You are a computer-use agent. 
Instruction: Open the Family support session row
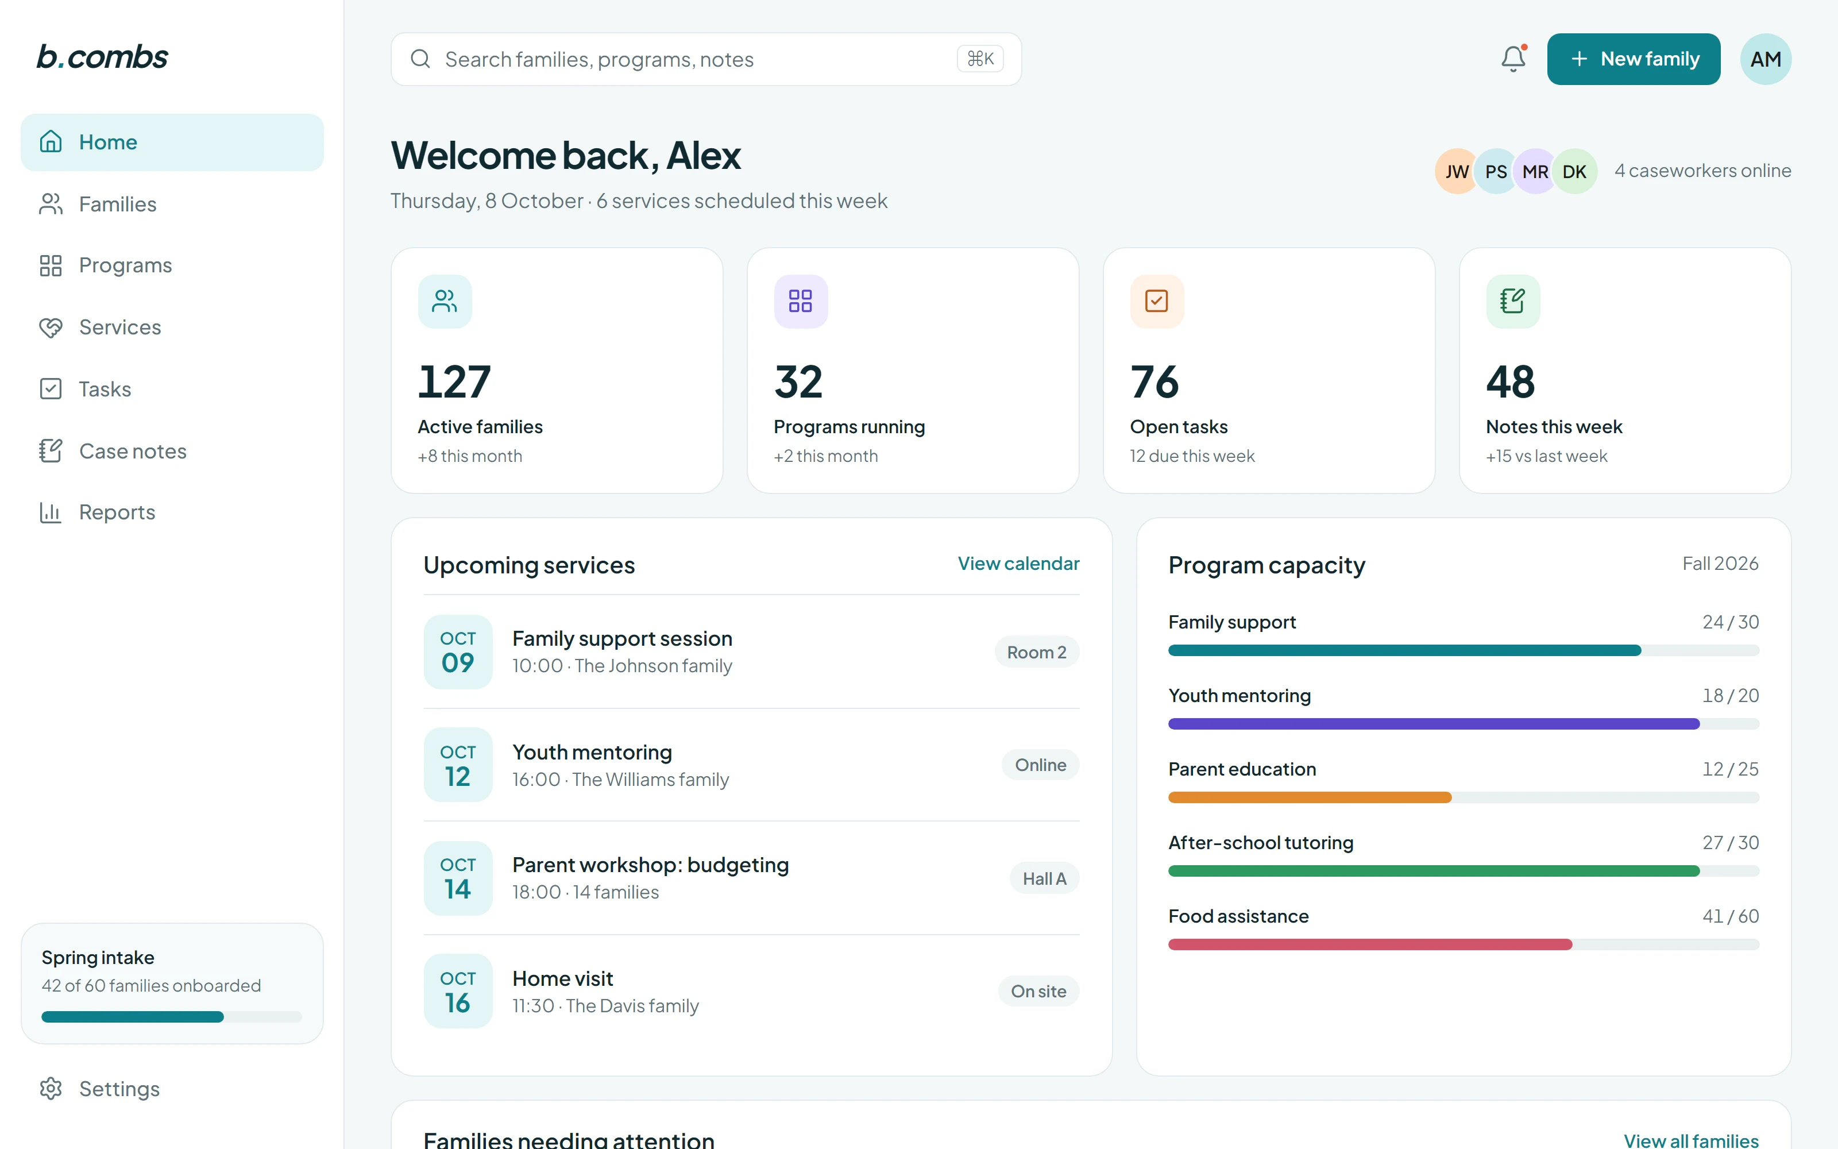click(751, 652)
